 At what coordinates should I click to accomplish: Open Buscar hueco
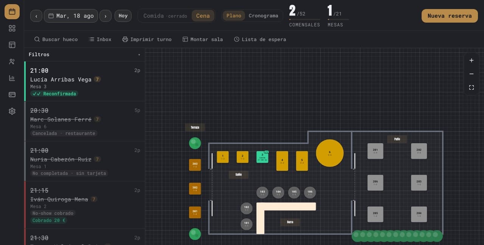(x=56, y=39)
